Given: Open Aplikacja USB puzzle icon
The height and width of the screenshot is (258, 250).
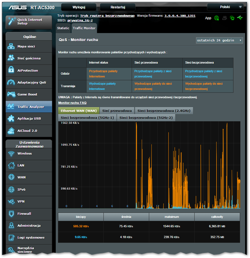Looking at the screenshot, I should (x=11, y=118).
